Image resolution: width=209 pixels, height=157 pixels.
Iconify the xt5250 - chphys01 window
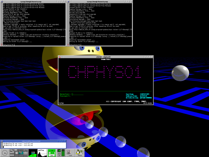click(145, 57)
